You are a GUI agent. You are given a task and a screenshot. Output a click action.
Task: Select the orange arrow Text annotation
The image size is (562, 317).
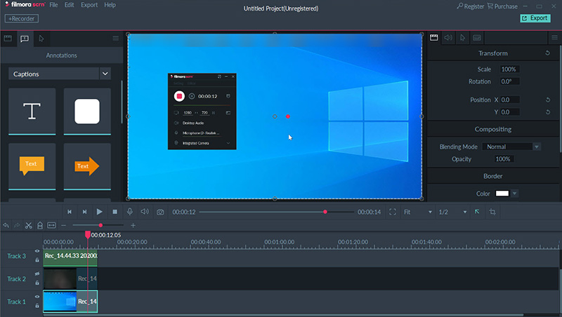[x=87, y=166]
